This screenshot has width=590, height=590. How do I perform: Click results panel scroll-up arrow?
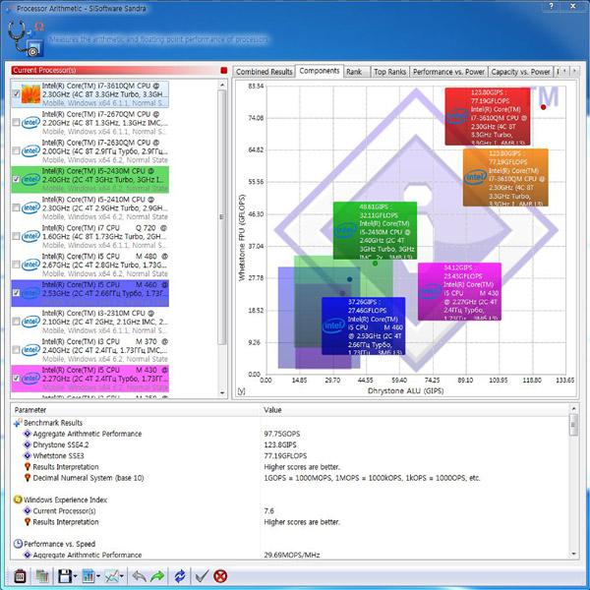pos(573,409)
